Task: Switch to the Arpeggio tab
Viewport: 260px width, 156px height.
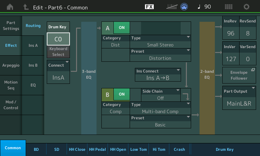Action: point(11,65)
